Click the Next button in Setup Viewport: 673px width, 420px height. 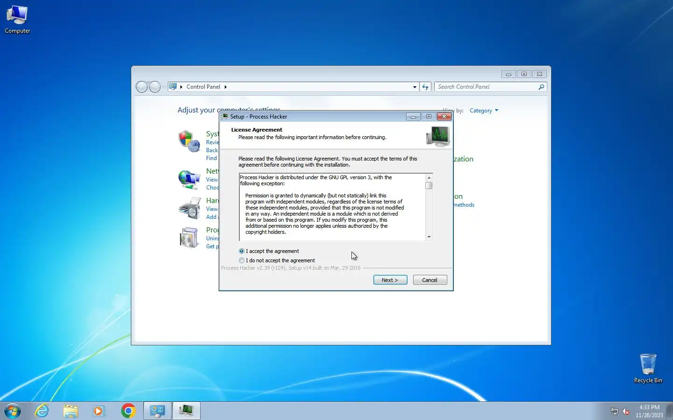click(x=390, y=280)
